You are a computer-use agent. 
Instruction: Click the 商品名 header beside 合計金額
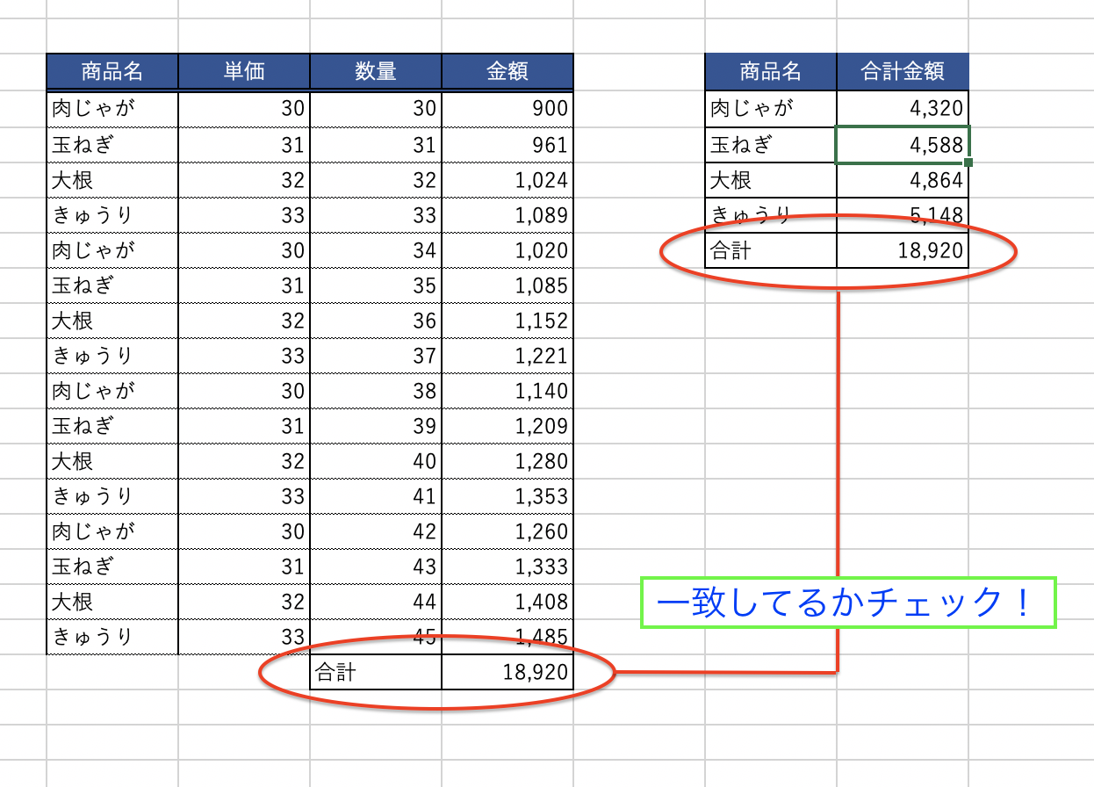[771, 71]
